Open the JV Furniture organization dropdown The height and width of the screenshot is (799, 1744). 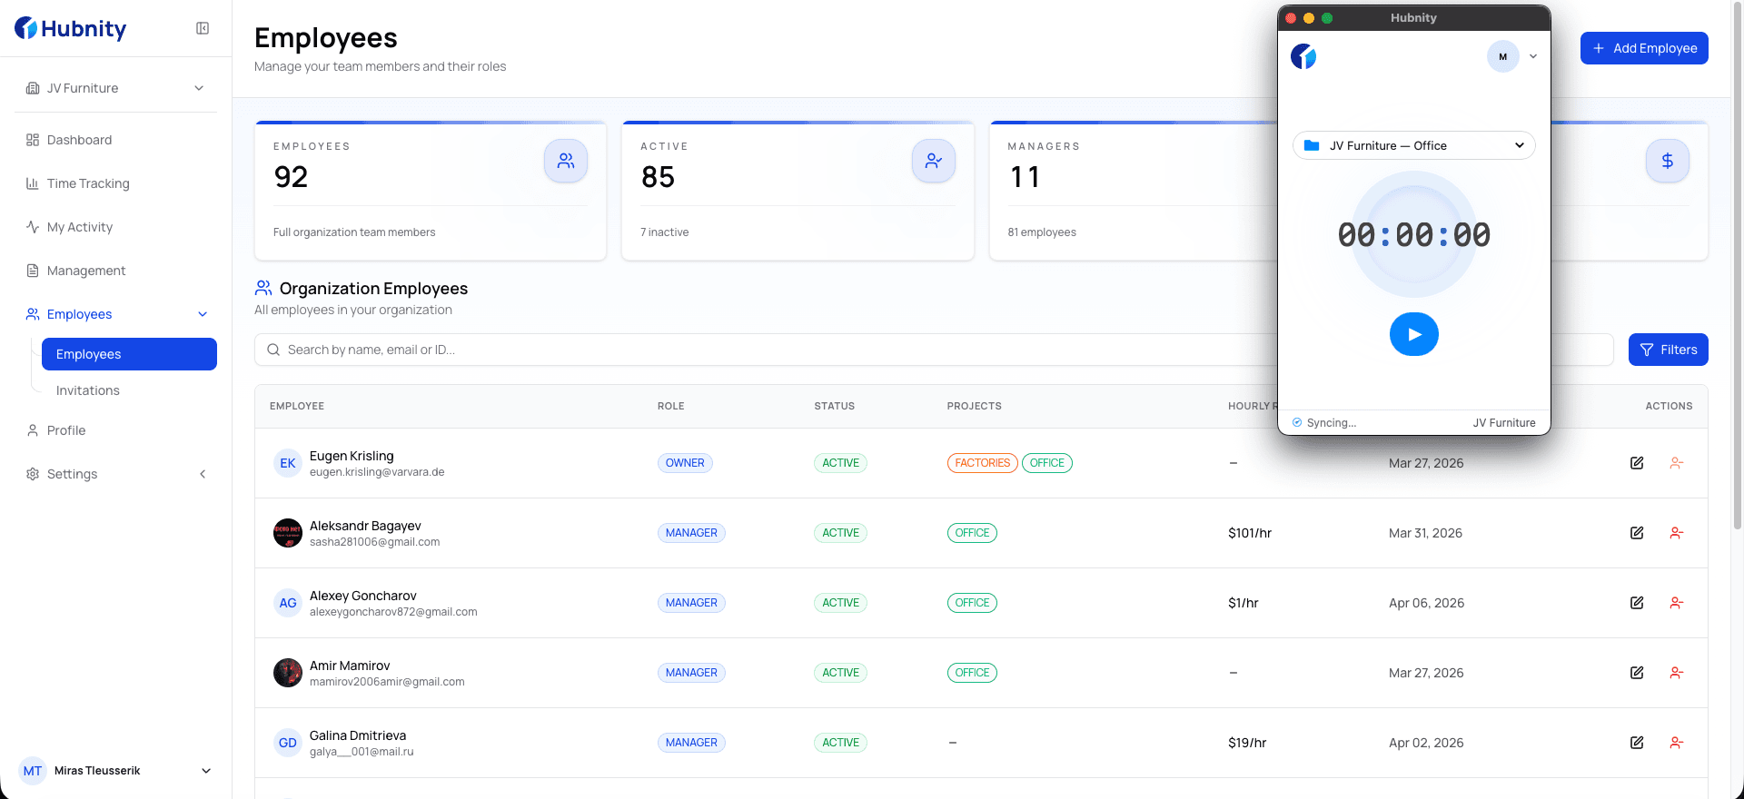point(115,88)
